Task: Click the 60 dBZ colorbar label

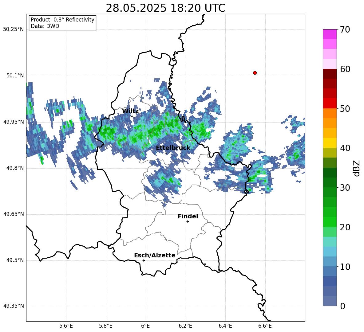Action: (345, 69)
